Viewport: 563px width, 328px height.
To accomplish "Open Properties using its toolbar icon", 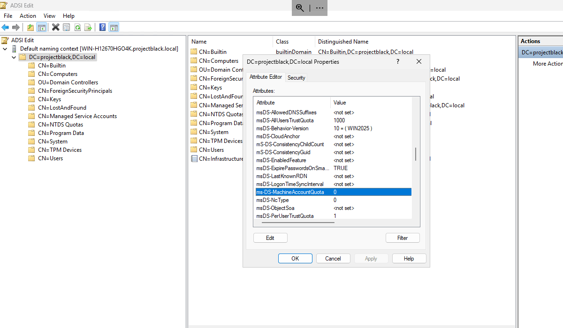I will [x=66, y=27].
